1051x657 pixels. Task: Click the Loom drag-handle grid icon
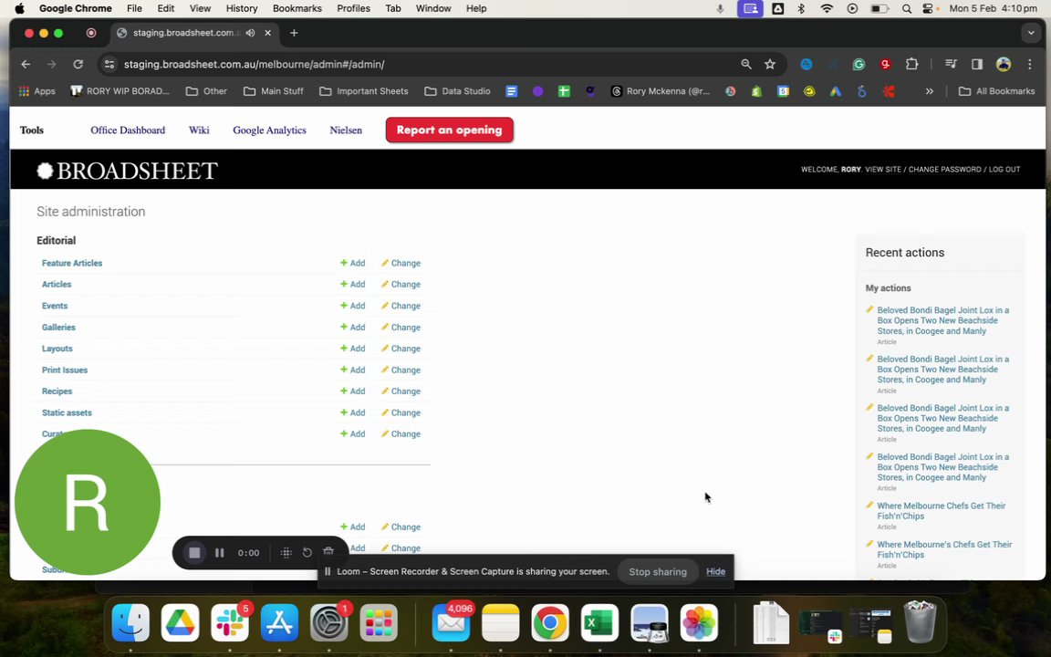coord(286,552)
